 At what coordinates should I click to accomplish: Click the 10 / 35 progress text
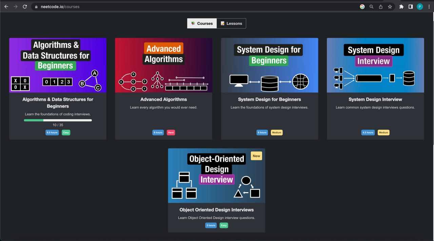tap(58, 125)
